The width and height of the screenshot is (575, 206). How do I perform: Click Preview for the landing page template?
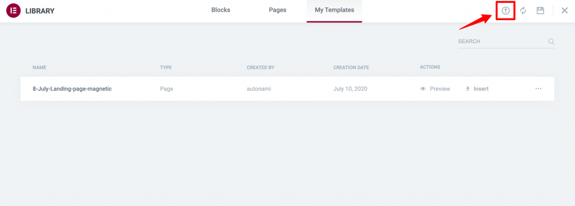pos(440,89)
